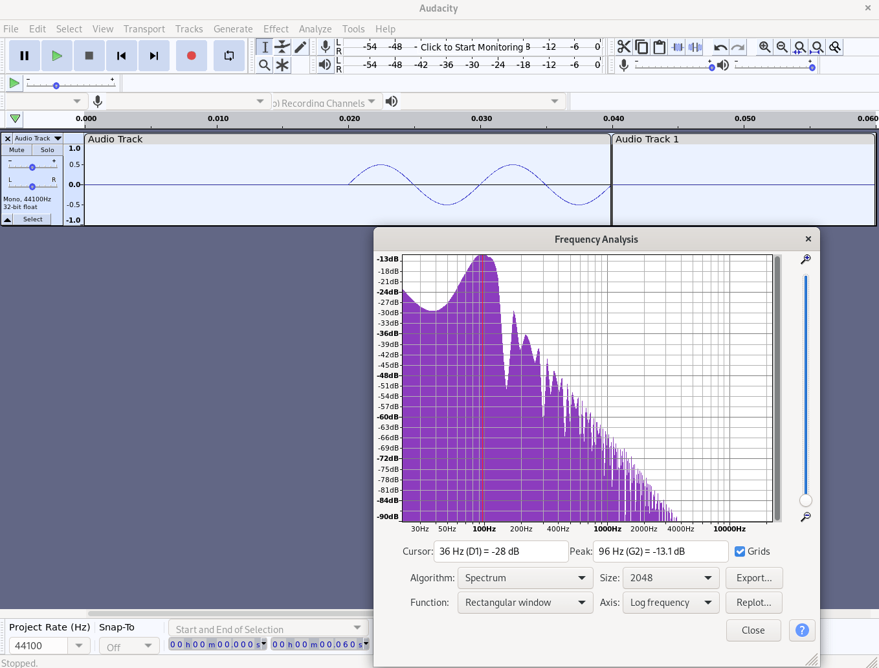Close the Frequency Analysis dialog with Close button

click(x=753, y=630)
